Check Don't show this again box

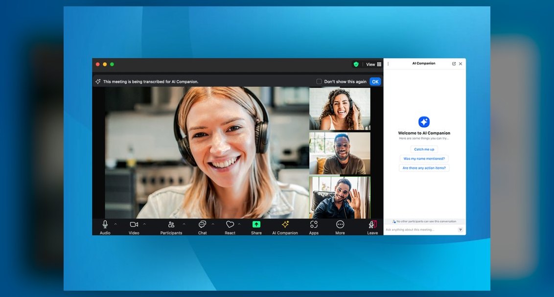[319, 82]
